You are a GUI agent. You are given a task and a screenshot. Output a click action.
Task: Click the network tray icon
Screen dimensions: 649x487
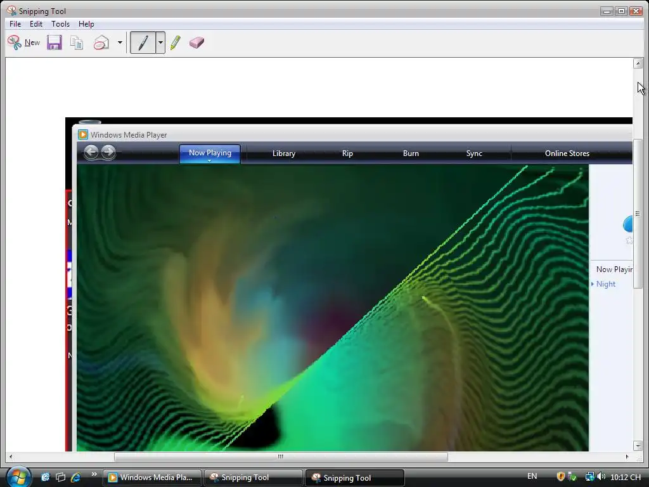[590, 477]
